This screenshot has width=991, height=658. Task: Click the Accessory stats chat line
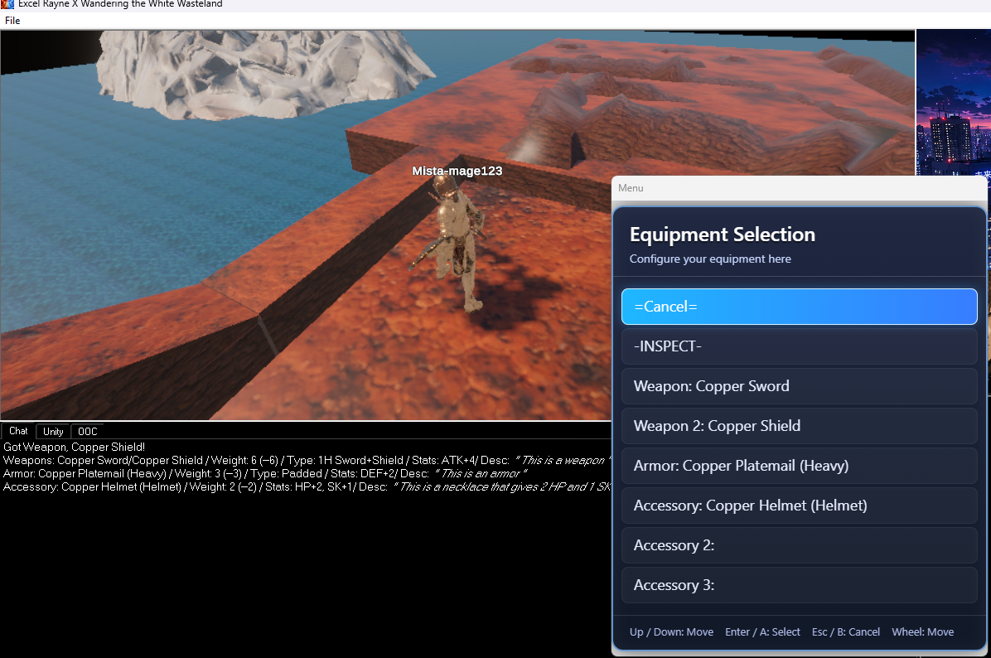307,486
